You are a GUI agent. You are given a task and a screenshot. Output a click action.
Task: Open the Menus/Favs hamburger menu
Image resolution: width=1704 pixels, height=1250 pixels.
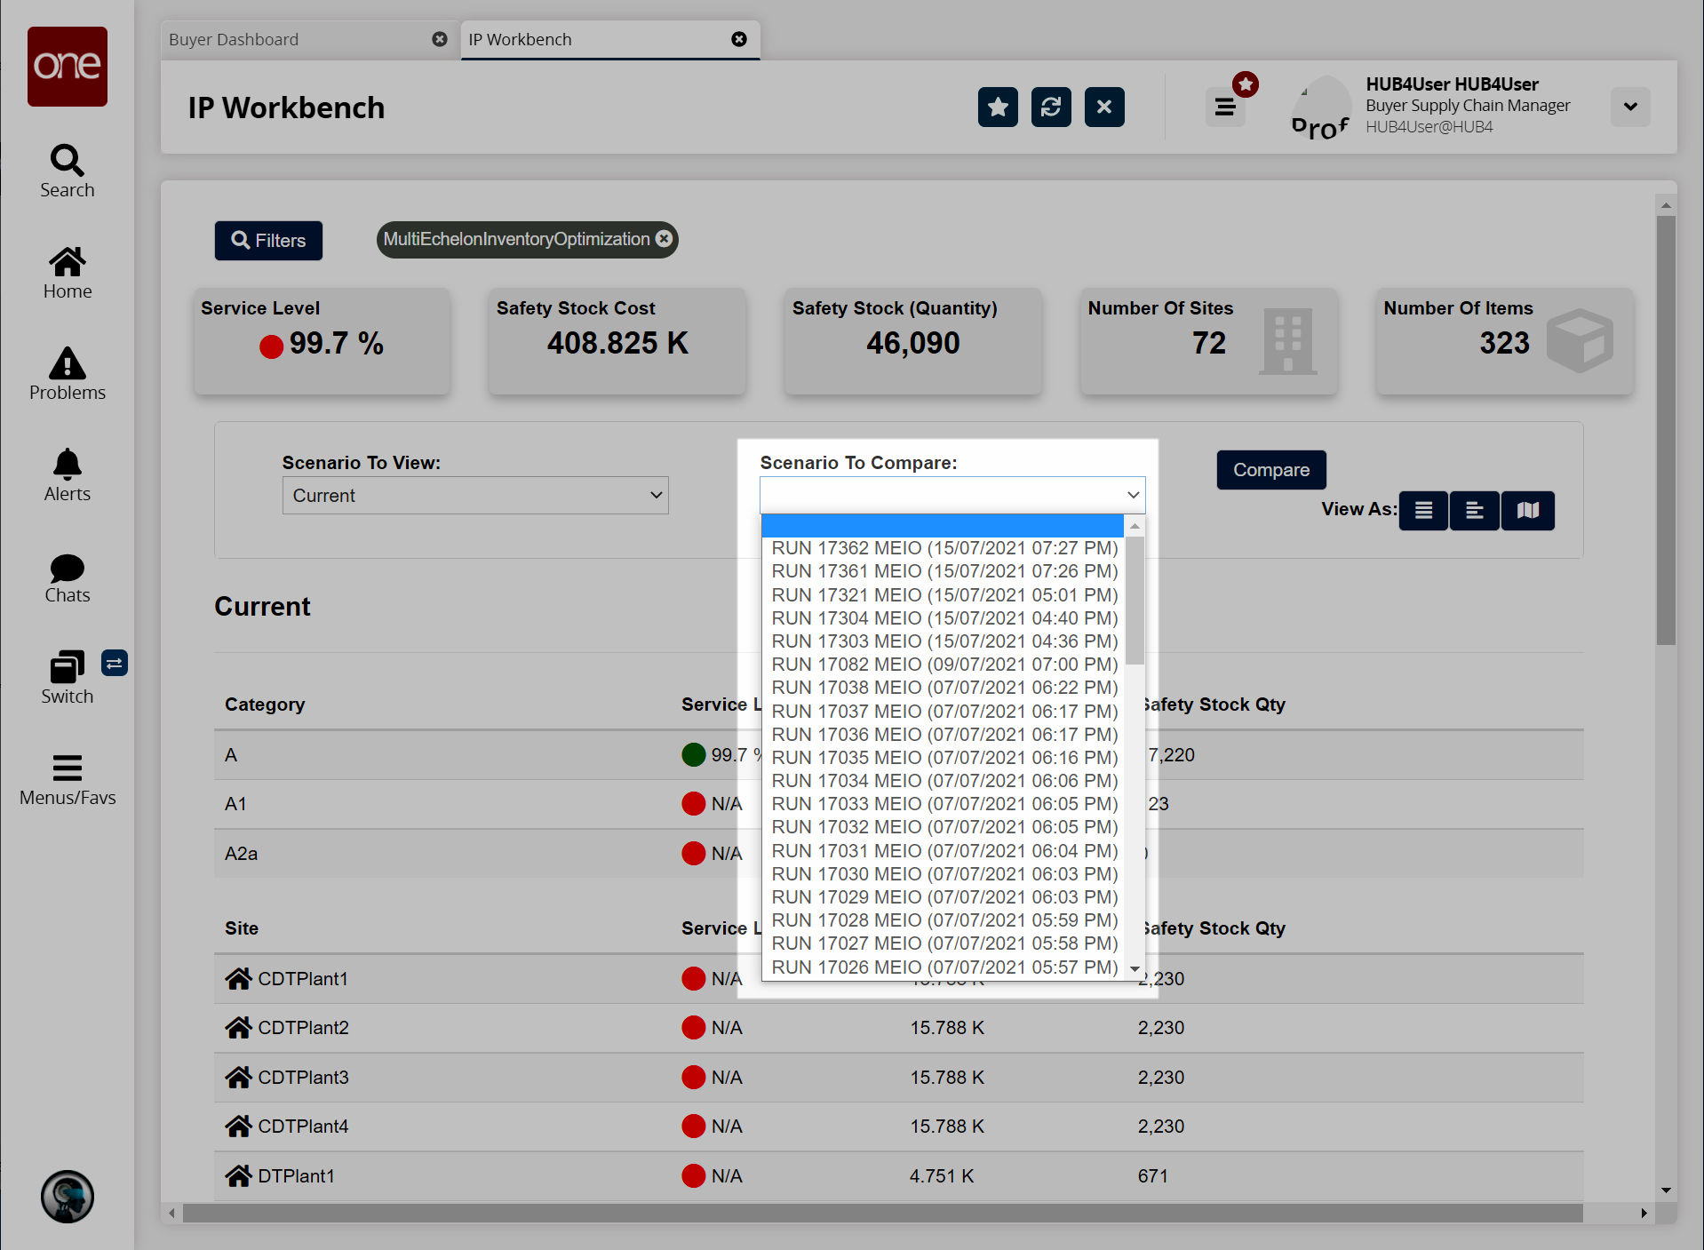click(x=67, y=779)
